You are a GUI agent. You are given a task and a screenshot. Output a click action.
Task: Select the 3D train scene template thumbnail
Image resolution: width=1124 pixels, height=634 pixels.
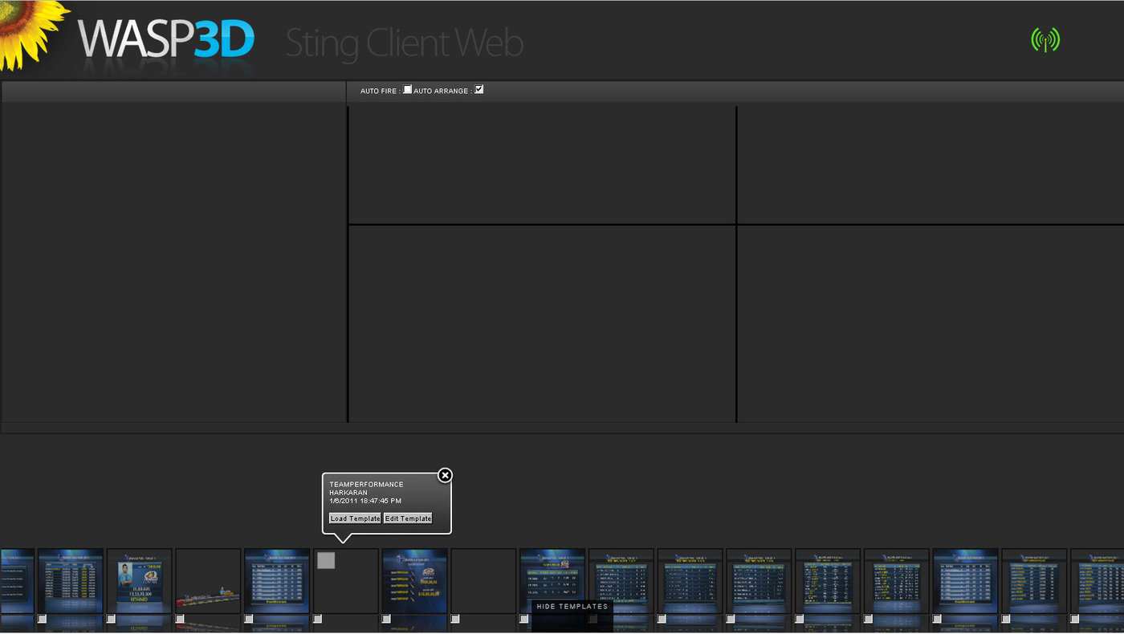click(x=208, y=580)
